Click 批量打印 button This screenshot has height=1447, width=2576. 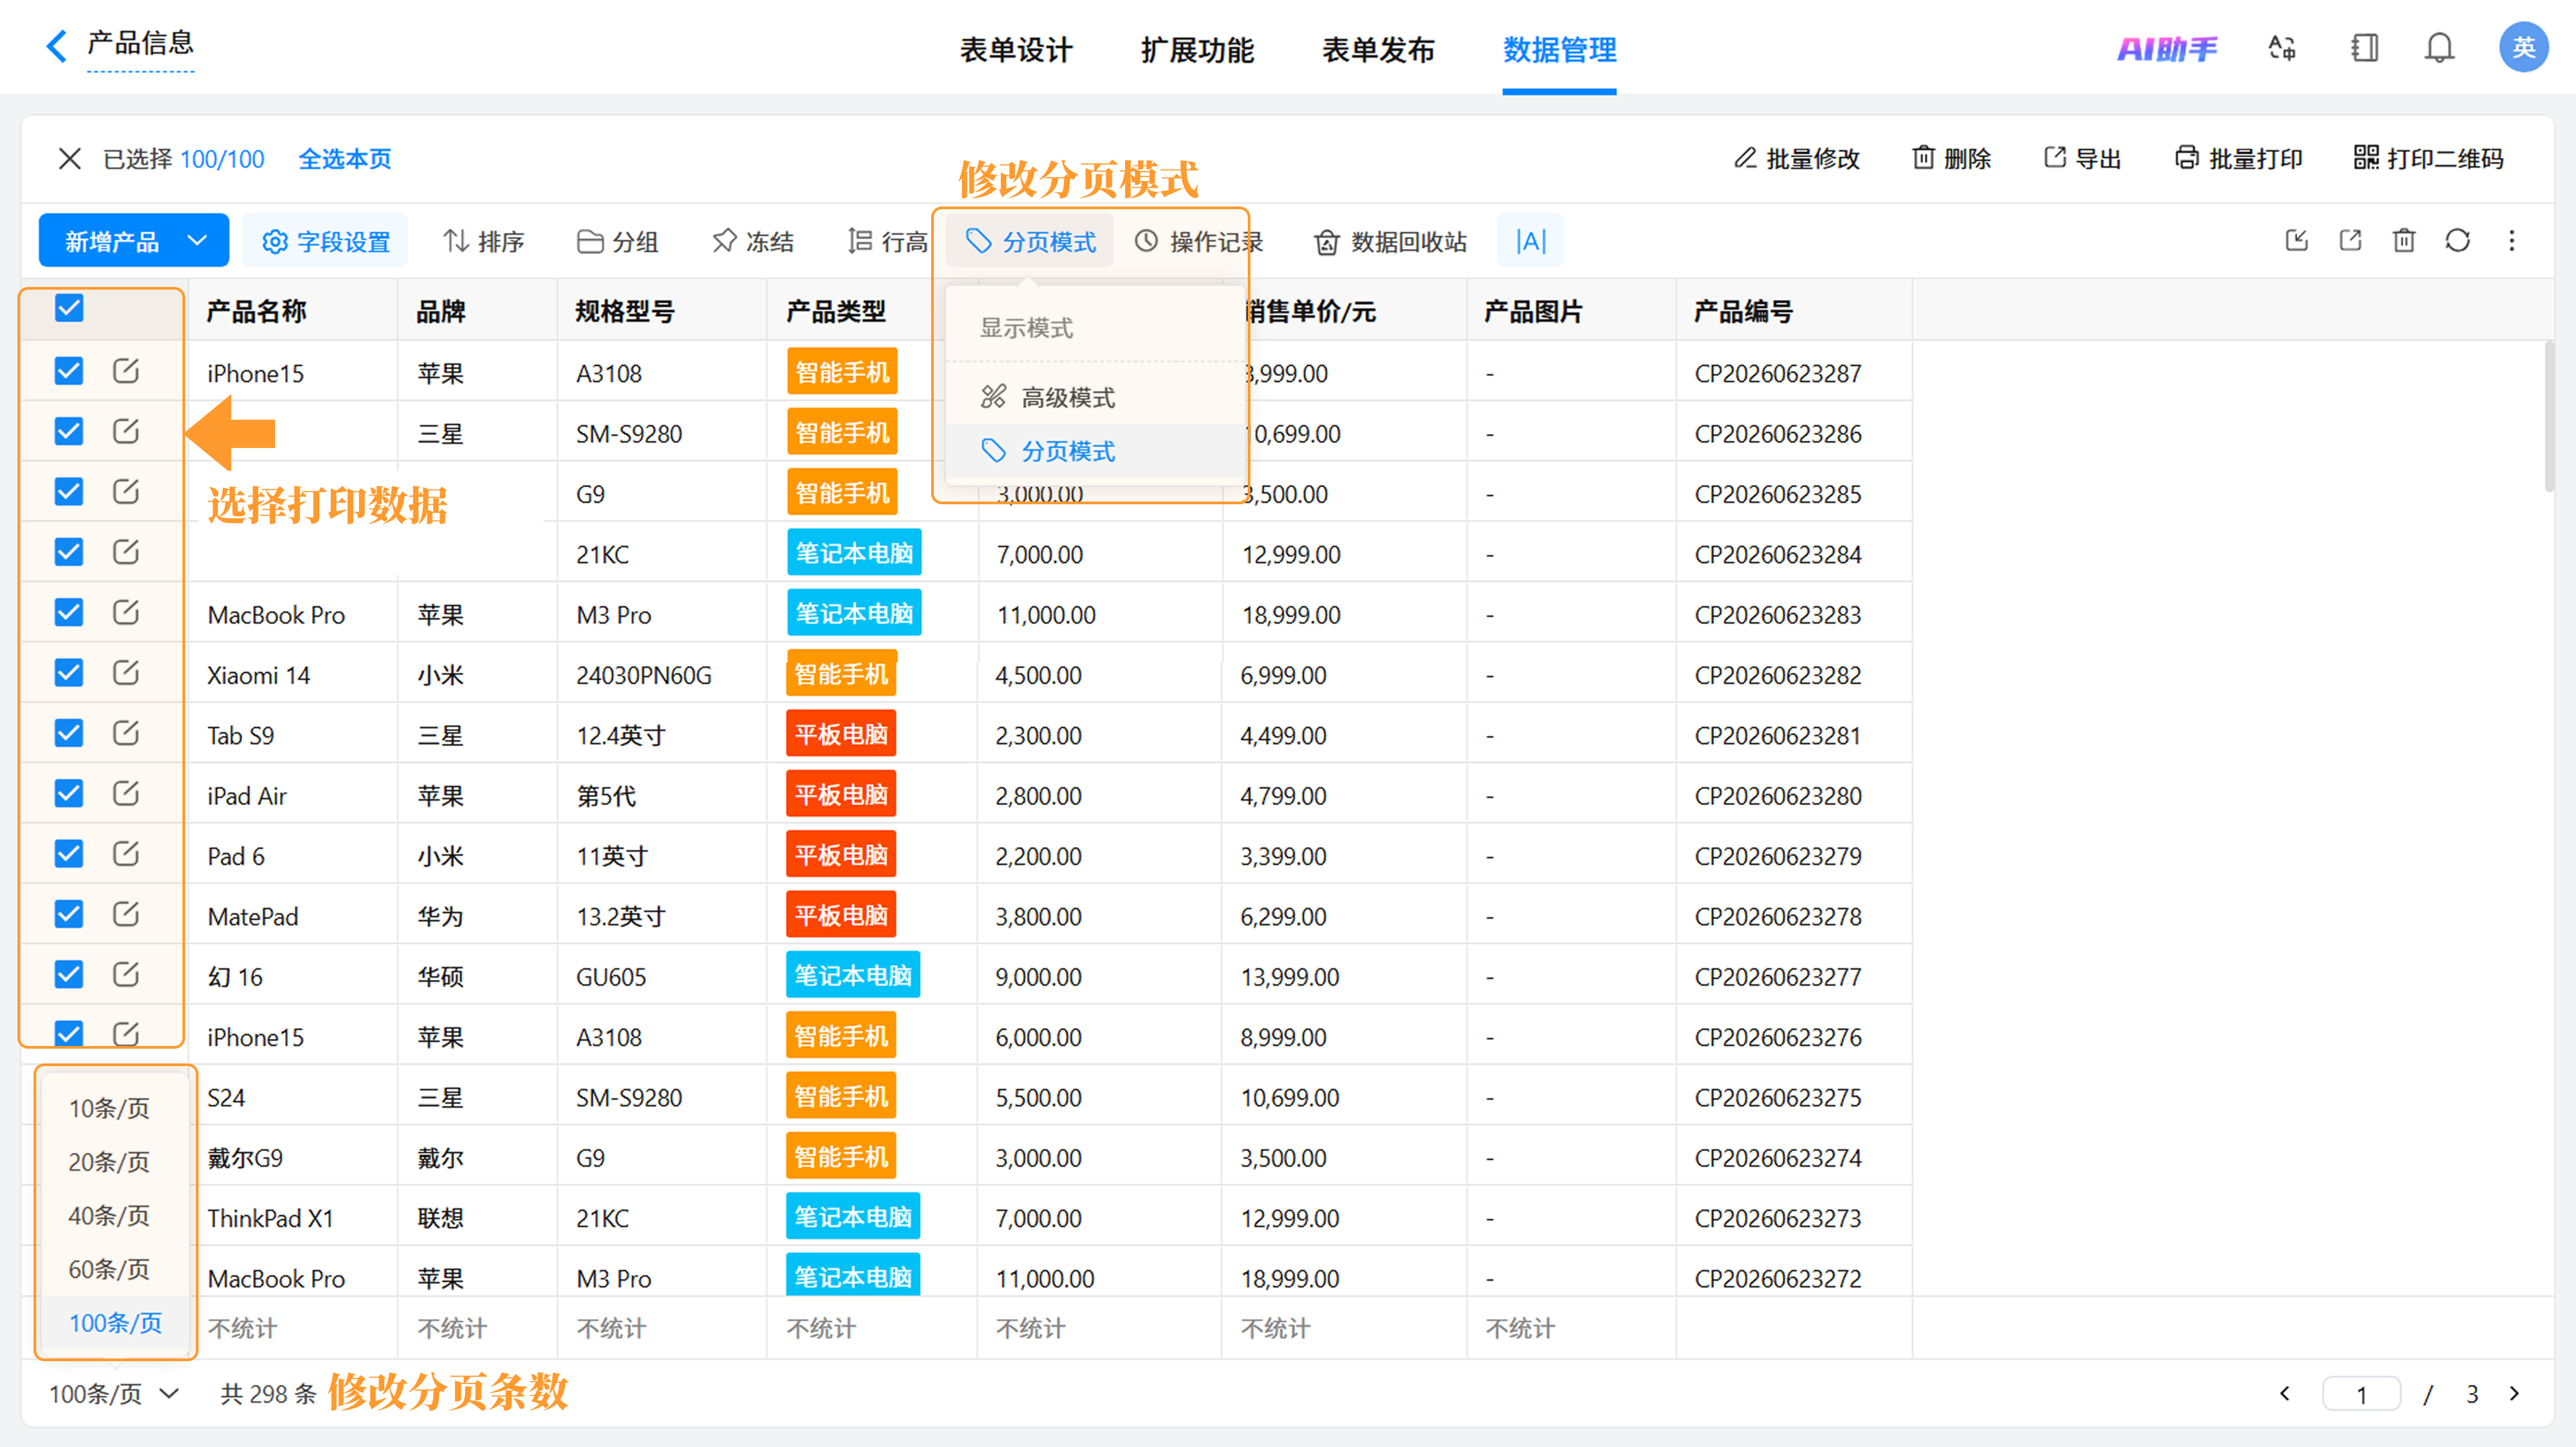click(2238, 159)
